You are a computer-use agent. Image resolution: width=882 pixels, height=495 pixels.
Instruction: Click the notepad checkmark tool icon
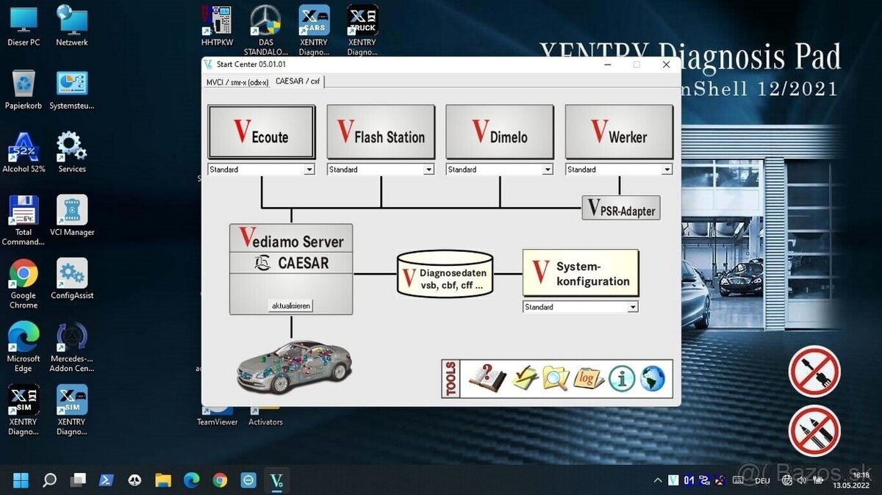pyautogui.click(x=523, y=377)
